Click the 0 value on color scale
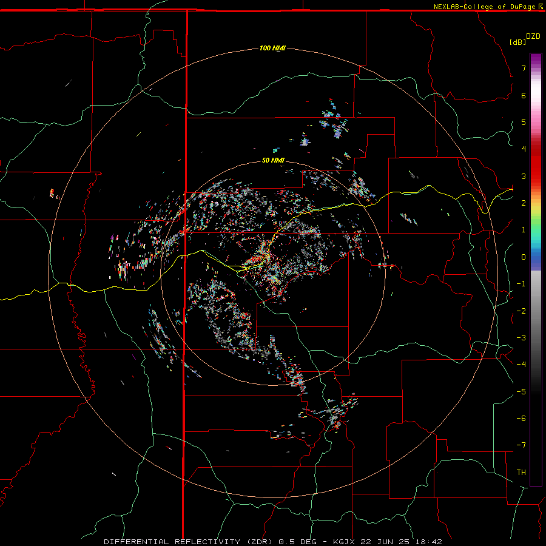The height and width of the screenshot is (546, 546). coord(524,257)
